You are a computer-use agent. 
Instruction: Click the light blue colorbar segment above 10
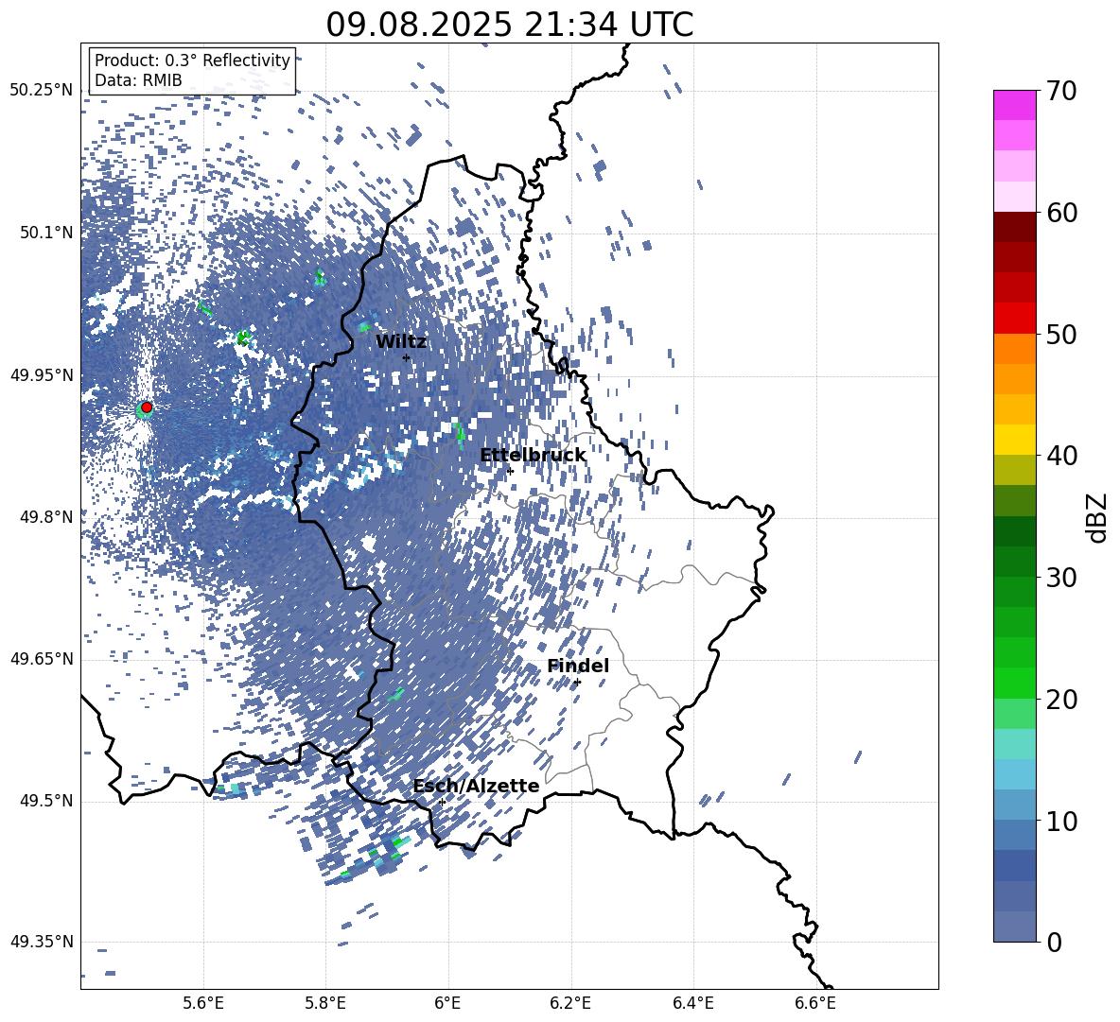[x=1015, y=774]
